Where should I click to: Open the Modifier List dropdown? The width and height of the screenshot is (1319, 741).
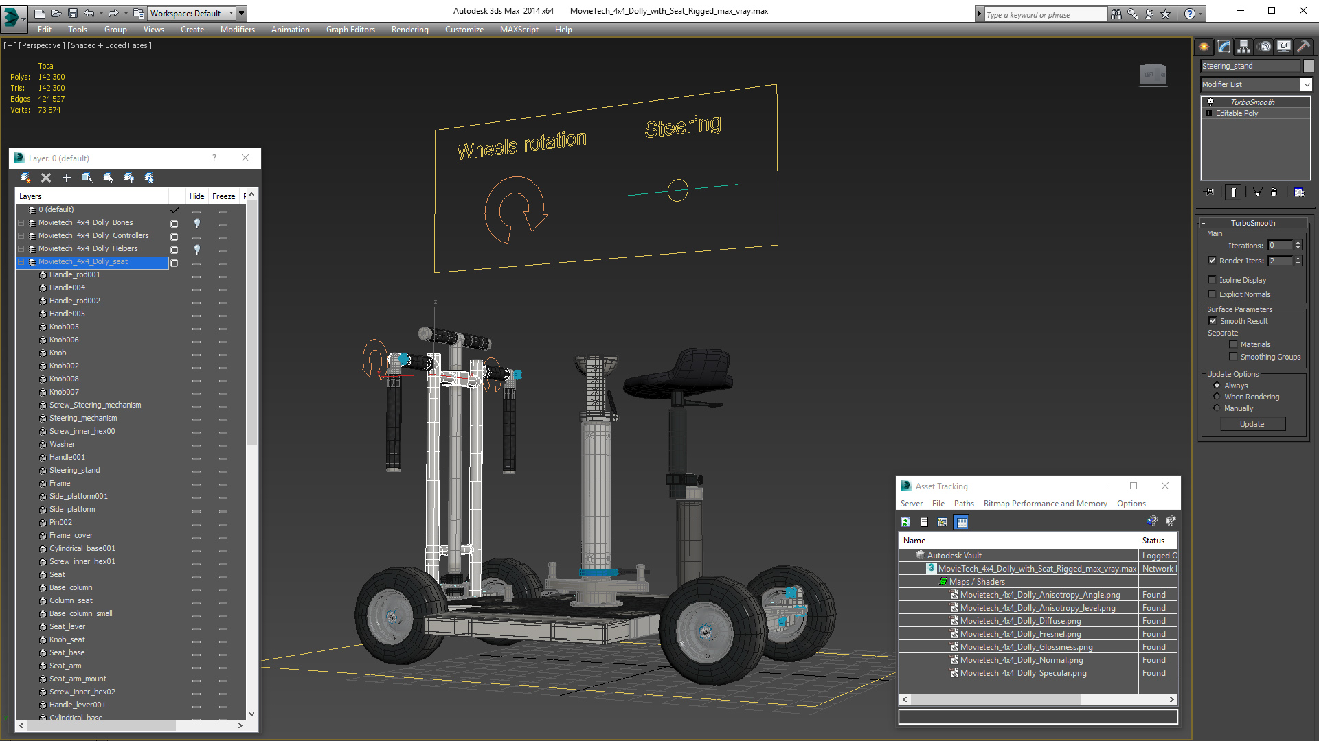coord(1306,84)
